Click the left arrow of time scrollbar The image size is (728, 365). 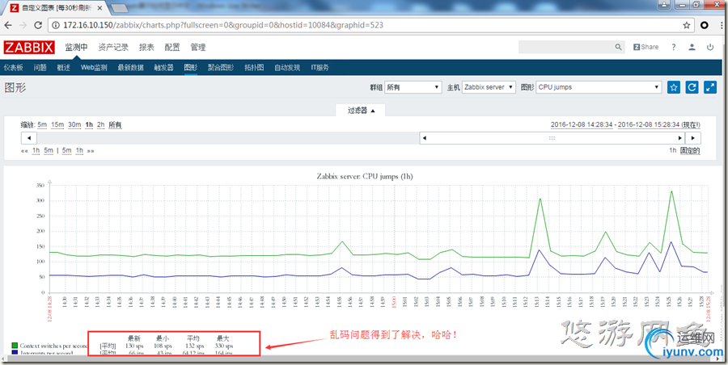coord(29,138)
